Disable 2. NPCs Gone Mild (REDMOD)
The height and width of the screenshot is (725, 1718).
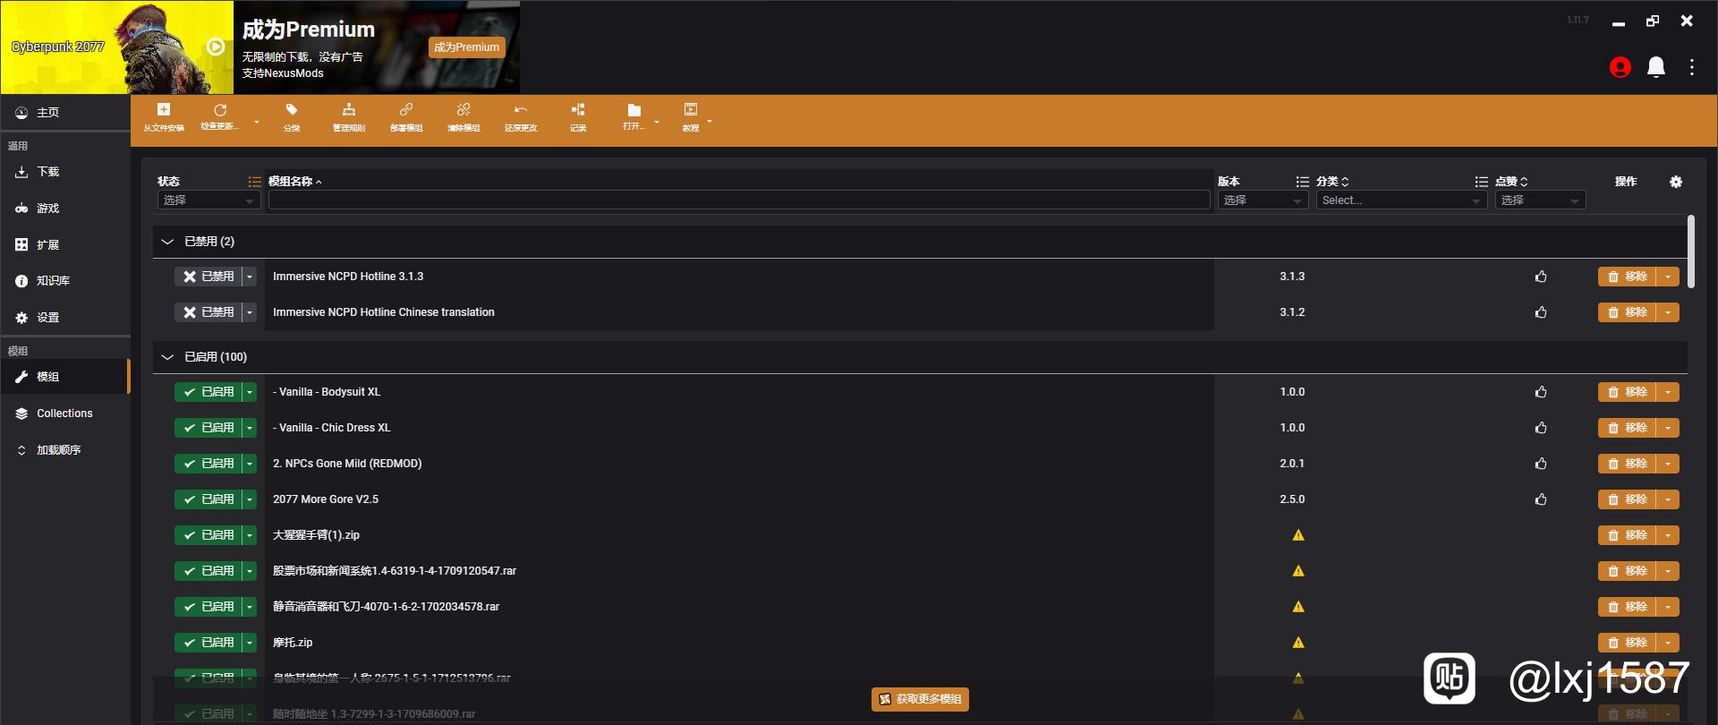208,464
